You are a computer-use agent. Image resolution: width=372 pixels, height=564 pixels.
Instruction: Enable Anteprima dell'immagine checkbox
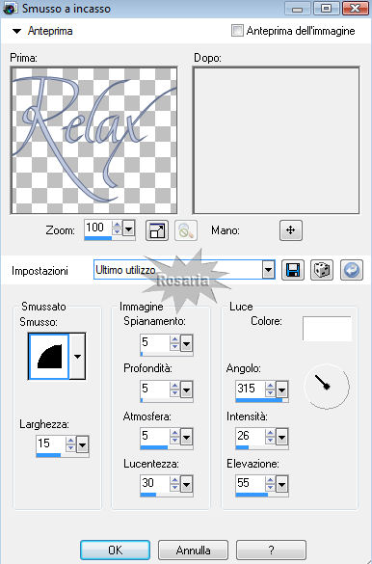(x=237, y=31)
